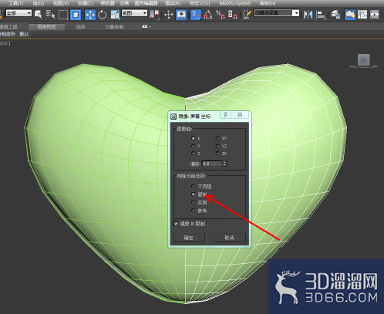The width and height of the screenshot is (384, 314).
Task: Select the 不克隆 (No Clone) option
Action: tap(193, 186)
